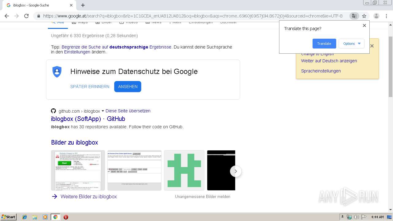Image resolution: width=393 pixels, height=221 pixels.
Task: Show hidden system tray icons
Action: click(x=342, y=217)
